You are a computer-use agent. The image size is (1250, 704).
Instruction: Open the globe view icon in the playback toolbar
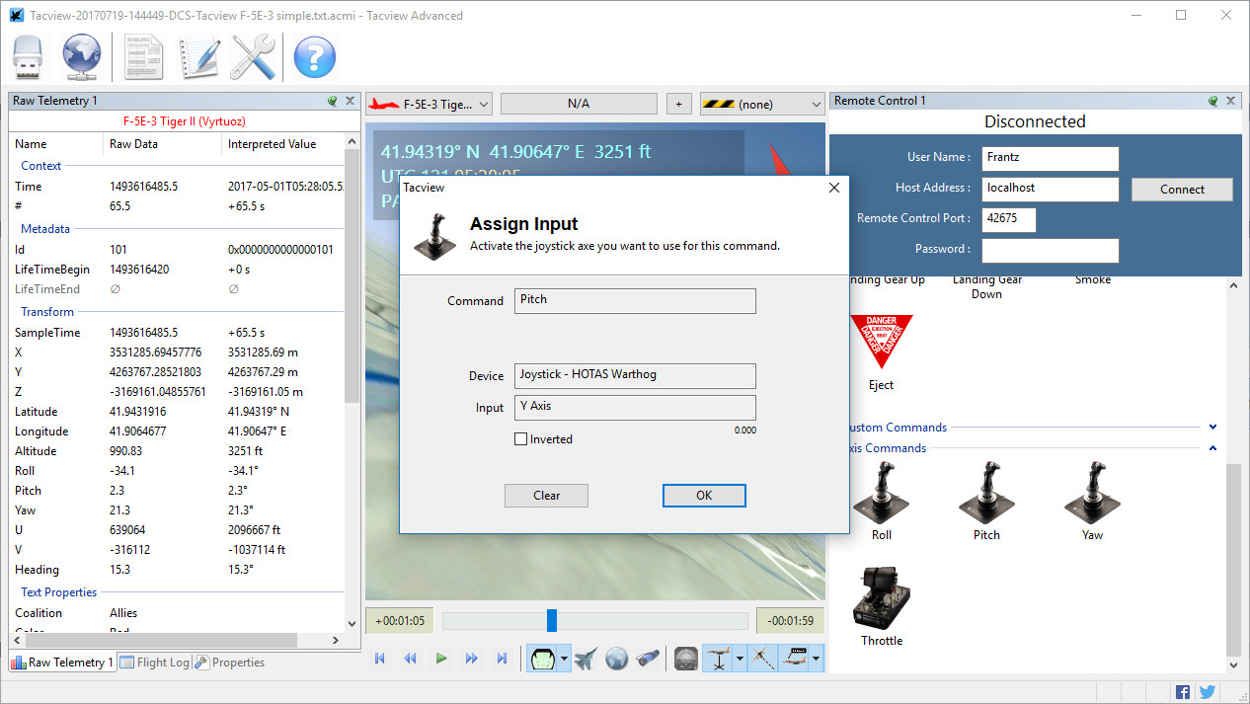click(616, 659)
